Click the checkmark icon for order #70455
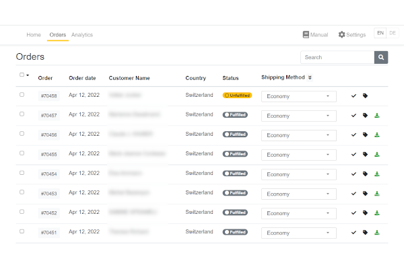This screenshot has width=404, height=269. [x=354, y=155]
